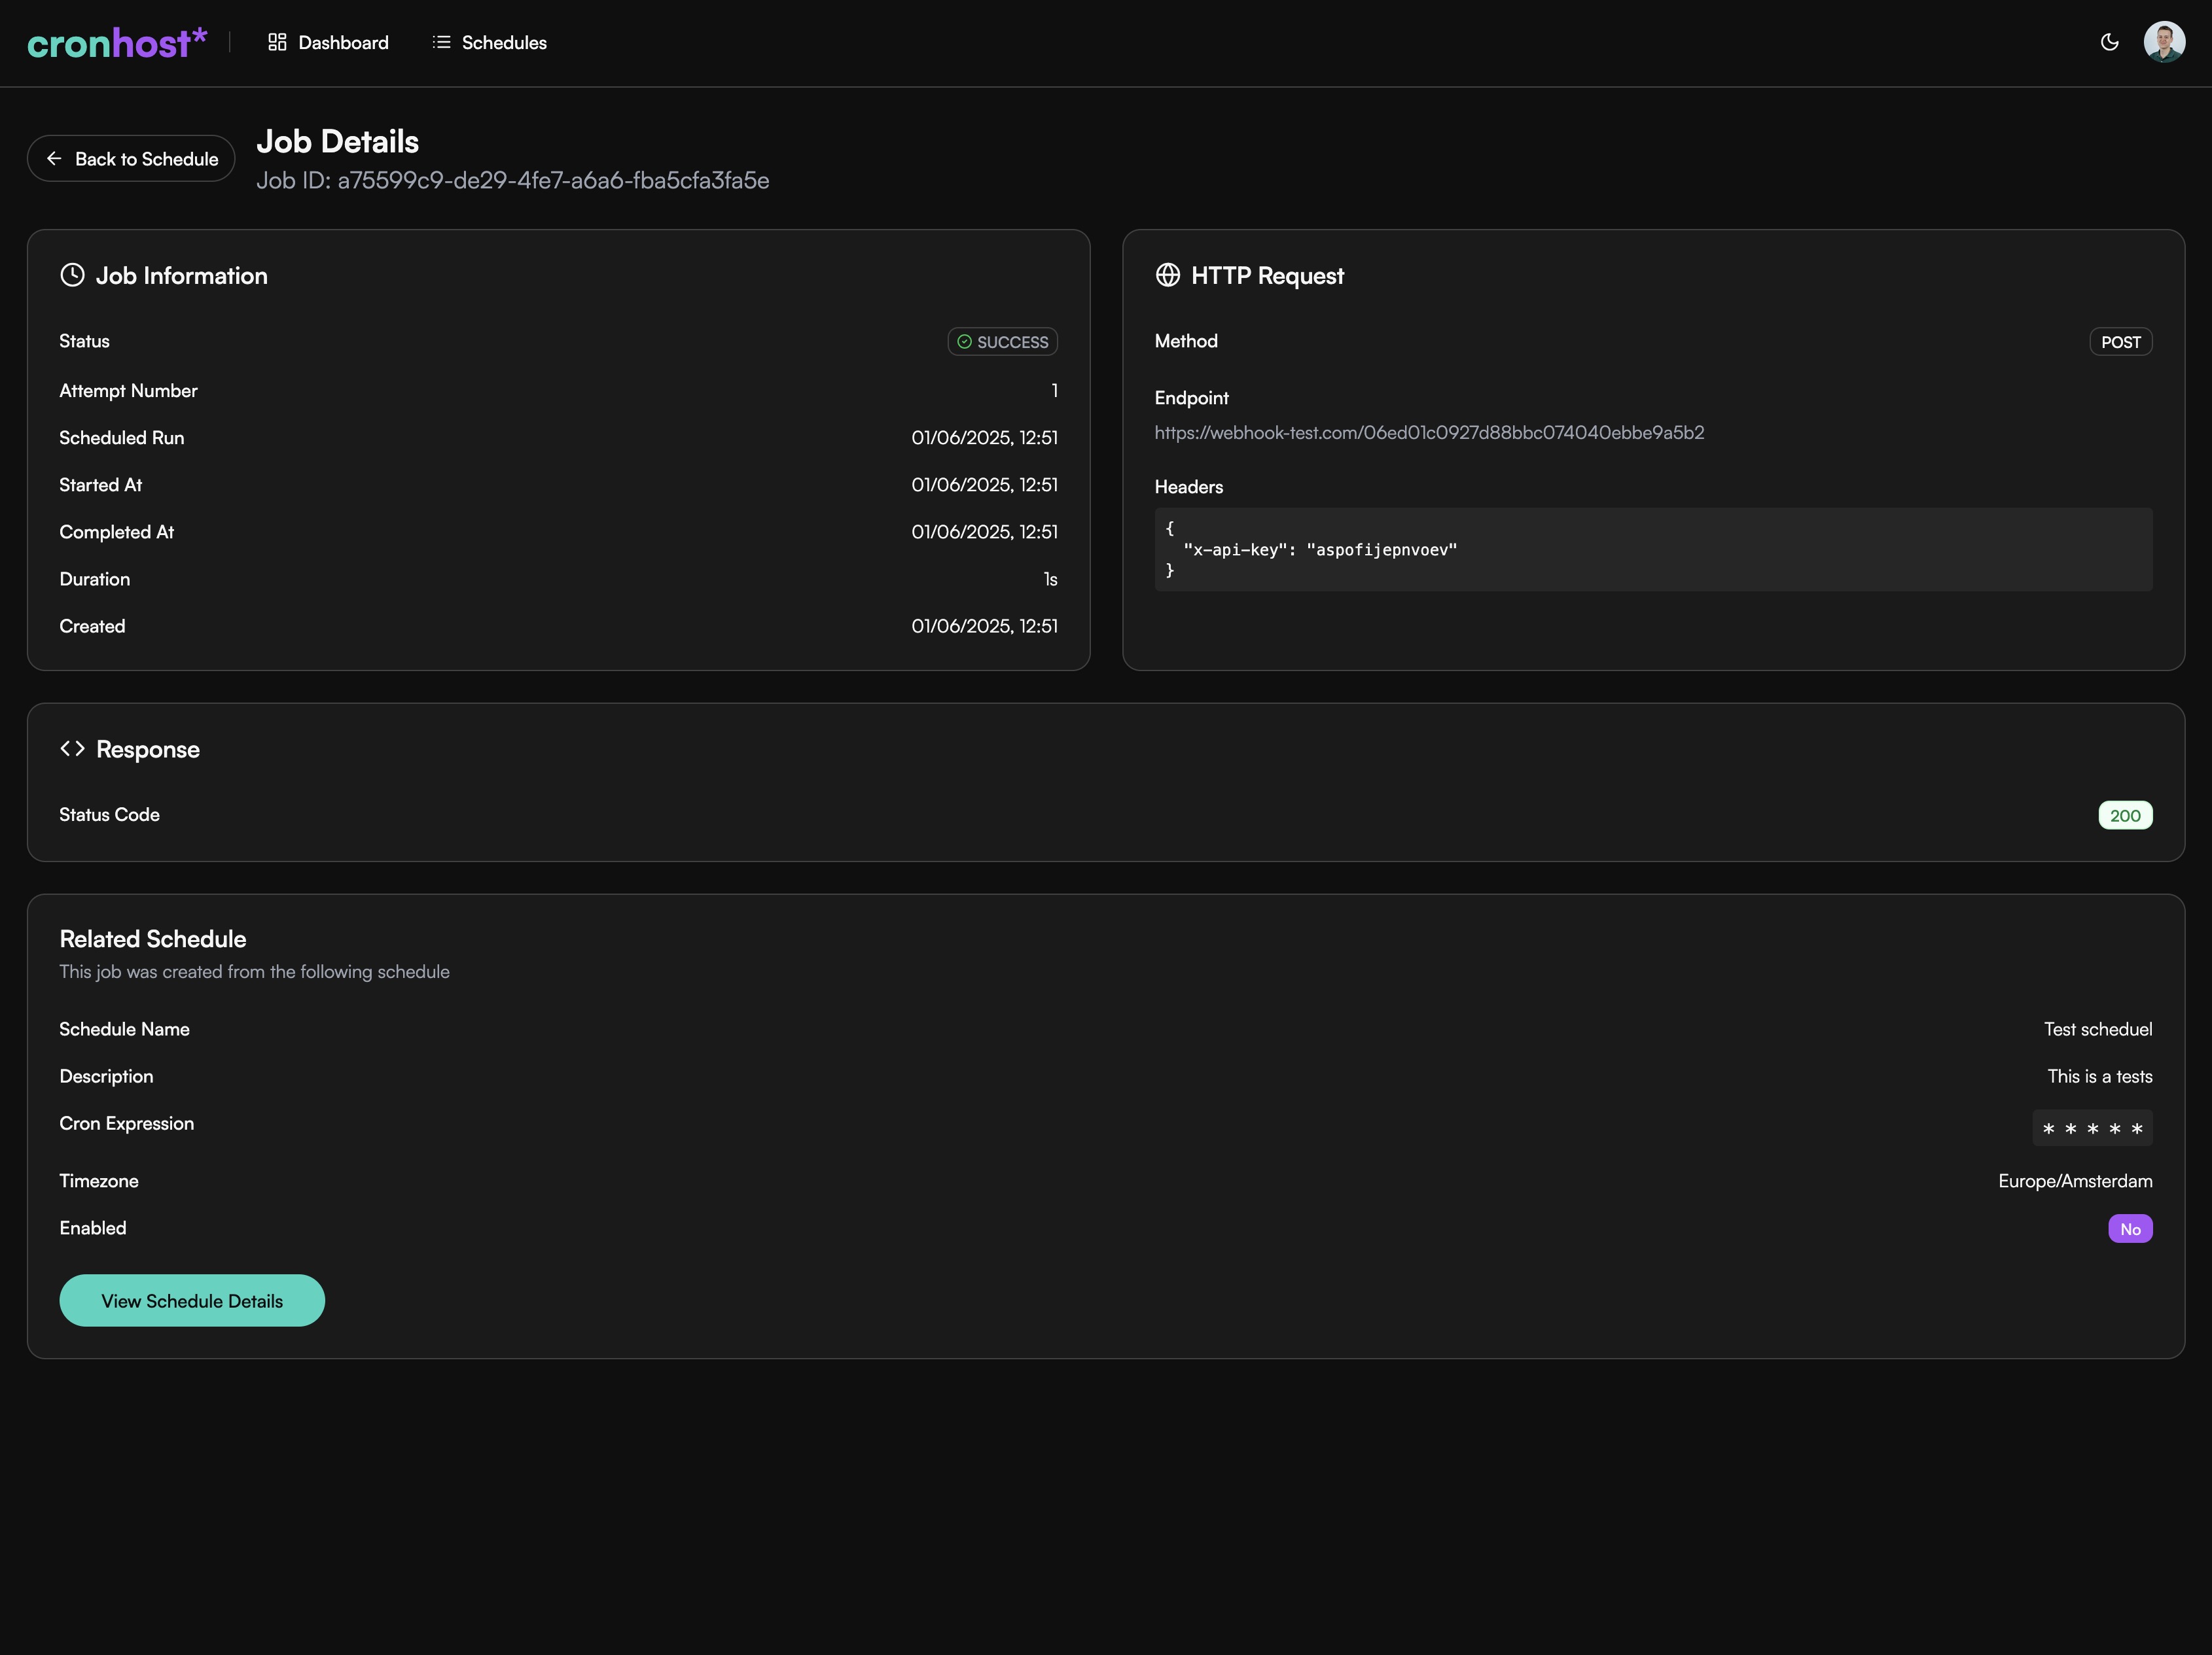Click the x-api-key headers code block
The width and height of the screenshot is (2212, 1655).
pyautogui.click(x=1652, y=549)
